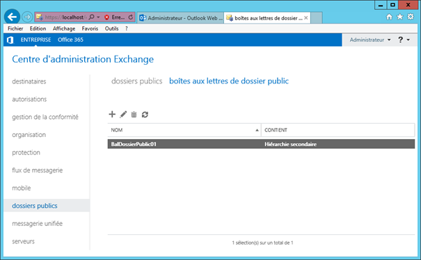Select boîtes aux lettres de dossier public sub-tab
Viewport: 421px width, 260px height.
[x=229, y=81]
